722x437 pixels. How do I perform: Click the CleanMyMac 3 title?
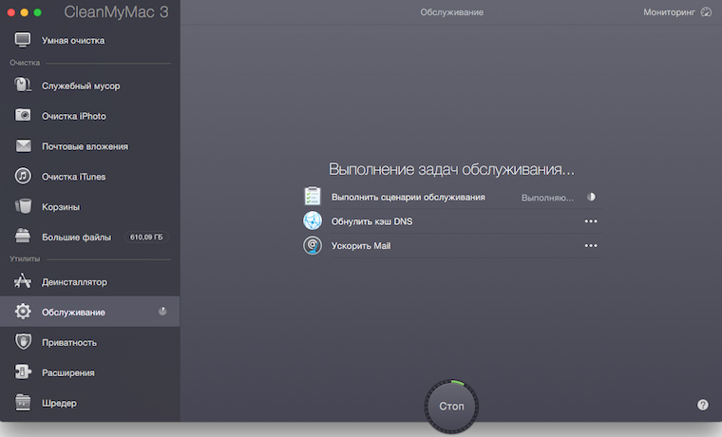(x=116, y=12)
